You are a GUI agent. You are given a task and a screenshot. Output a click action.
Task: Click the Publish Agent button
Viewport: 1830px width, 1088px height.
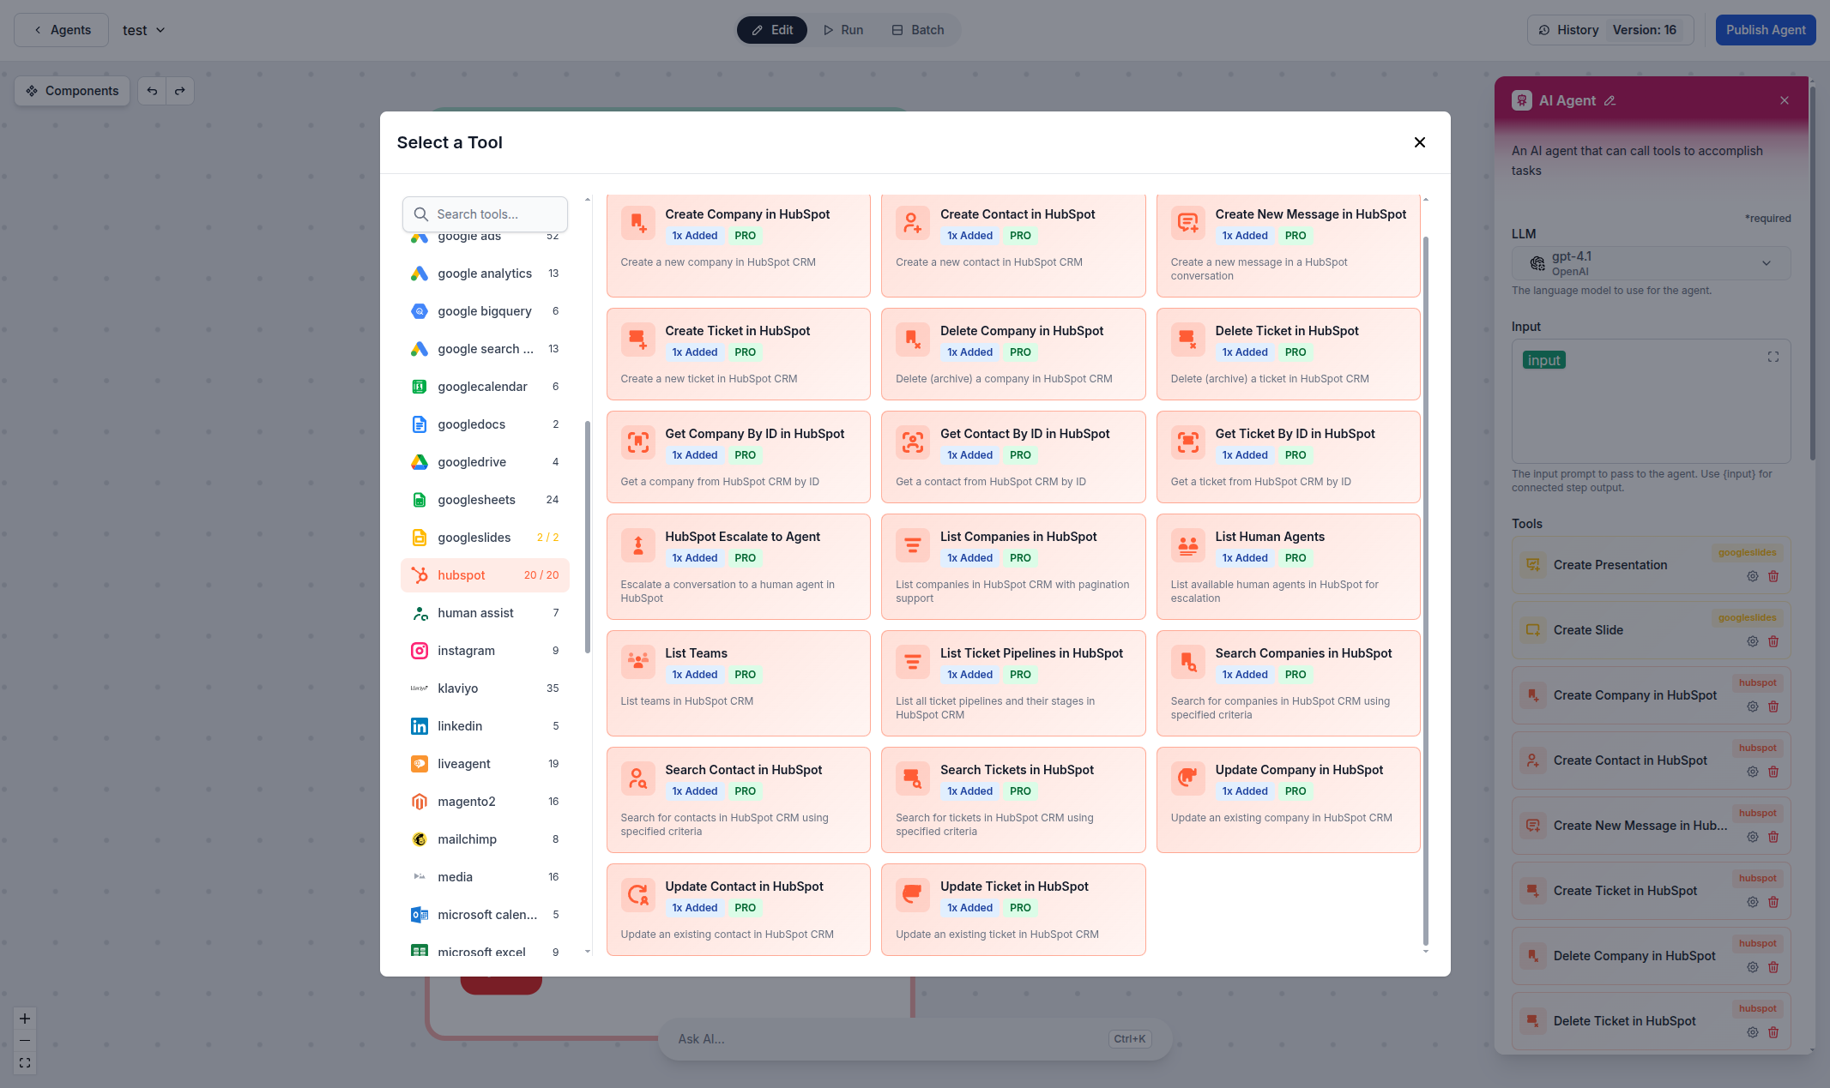1765,29
